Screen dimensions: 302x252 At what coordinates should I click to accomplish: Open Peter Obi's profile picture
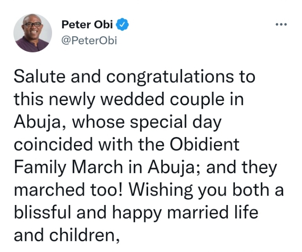[33, 33]
